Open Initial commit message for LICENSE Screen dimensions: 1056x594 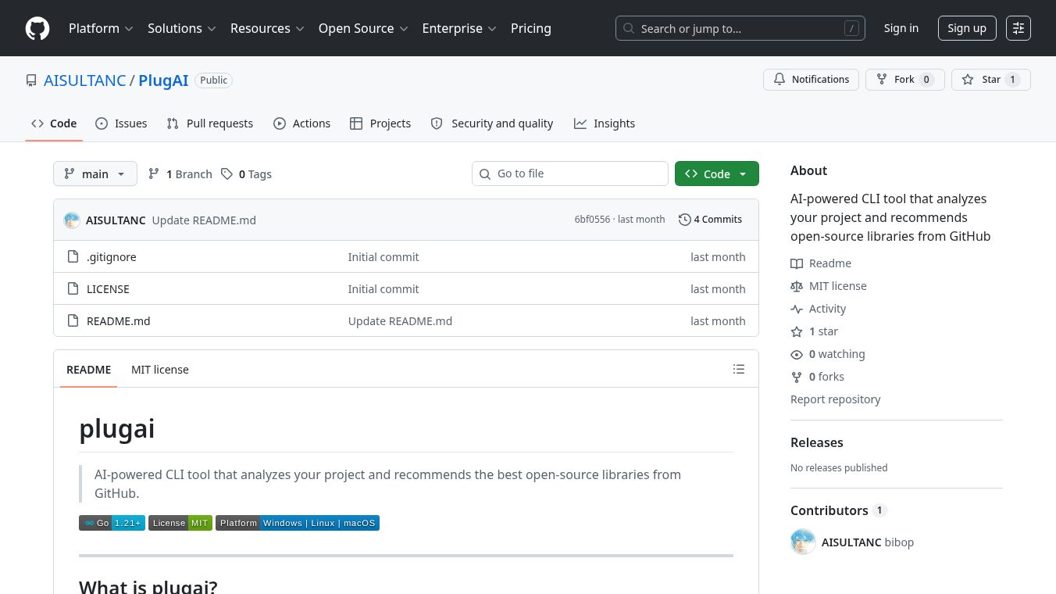coord(384,288)
